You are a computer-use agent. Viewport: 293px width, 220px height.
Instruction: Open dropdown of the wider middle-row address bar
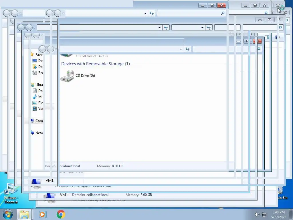tap(159, 28)
